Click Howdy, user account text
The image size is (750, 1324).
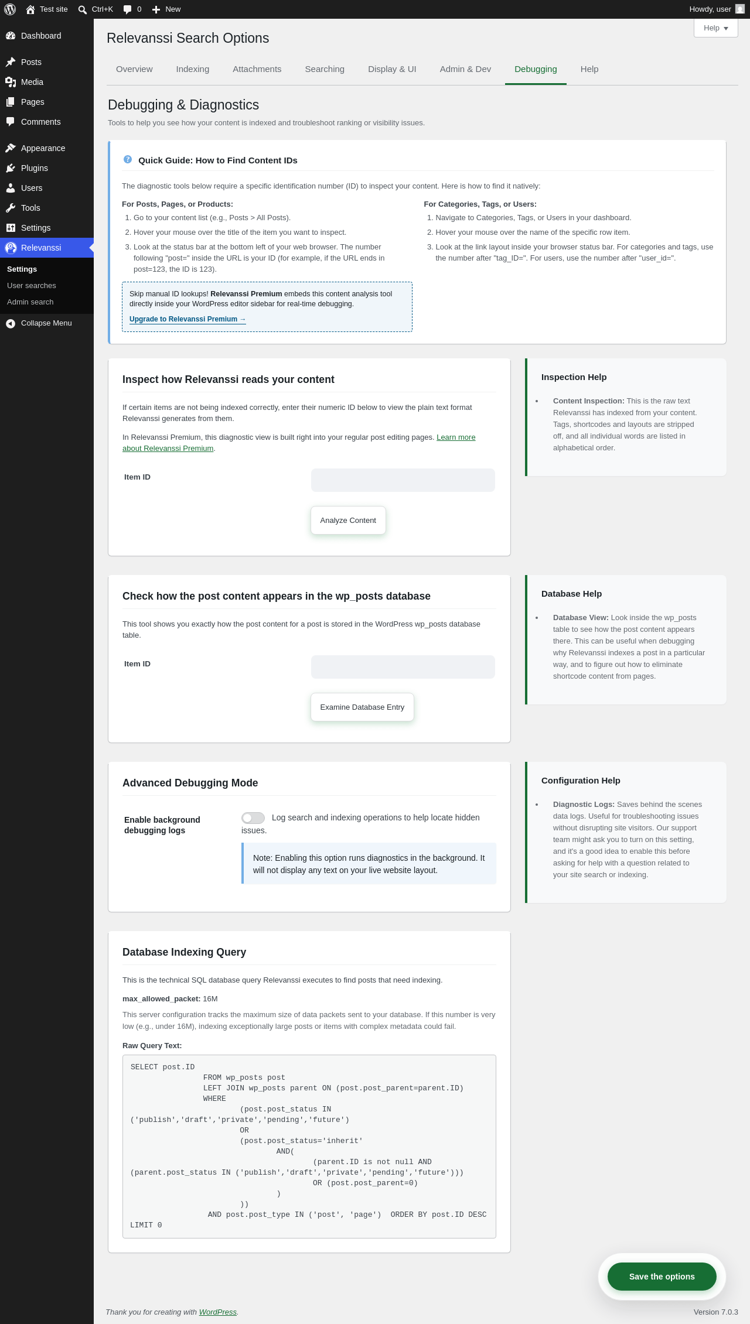710,9
